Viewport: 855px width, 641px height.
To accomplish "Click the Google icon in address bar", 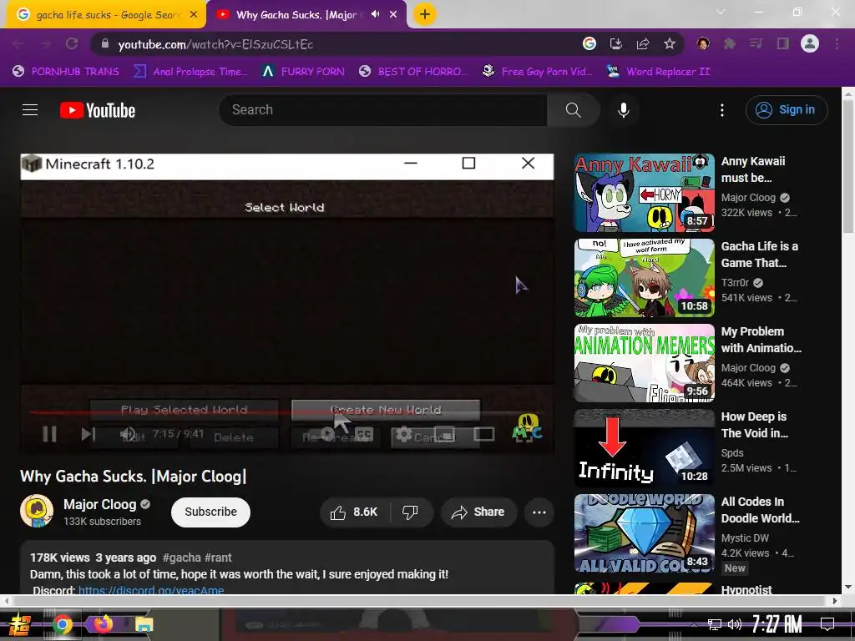I will (x=589, y=43).
